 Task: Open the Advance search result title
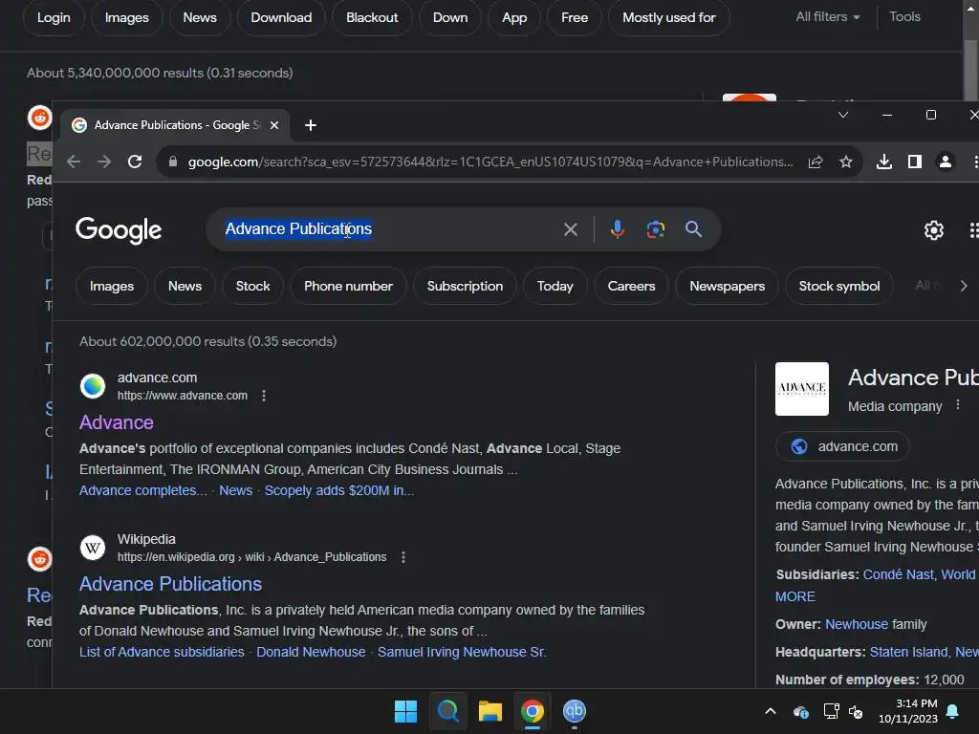pos(116,422)
